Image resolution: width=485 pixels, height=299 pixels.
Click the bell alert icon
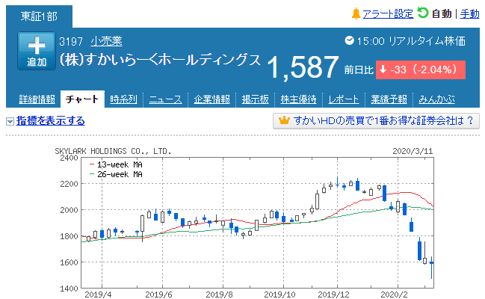pos(356,13)
